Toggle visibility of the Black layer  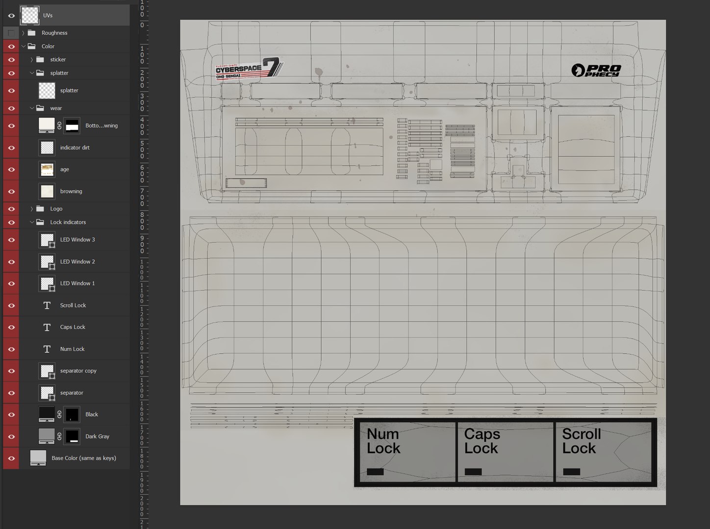click(x=11, y=415)
